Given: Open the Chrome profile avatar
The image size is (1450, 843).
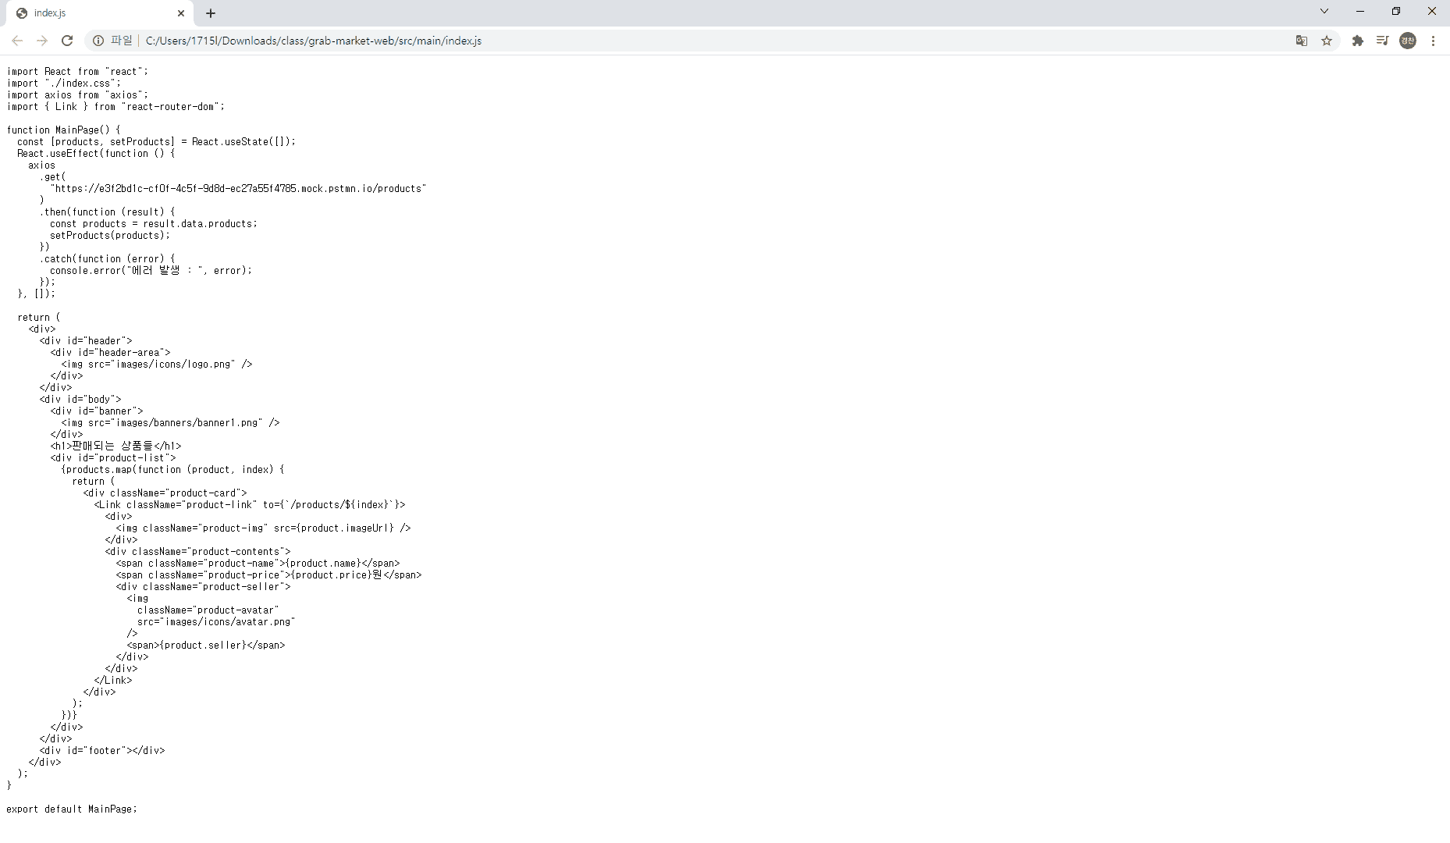Looking at the screenshot, I should [x=1408, y=41].
